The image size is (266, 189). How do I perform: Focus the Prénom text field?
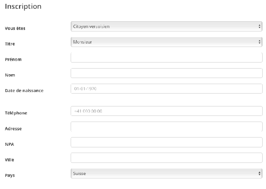coord(166,58)
